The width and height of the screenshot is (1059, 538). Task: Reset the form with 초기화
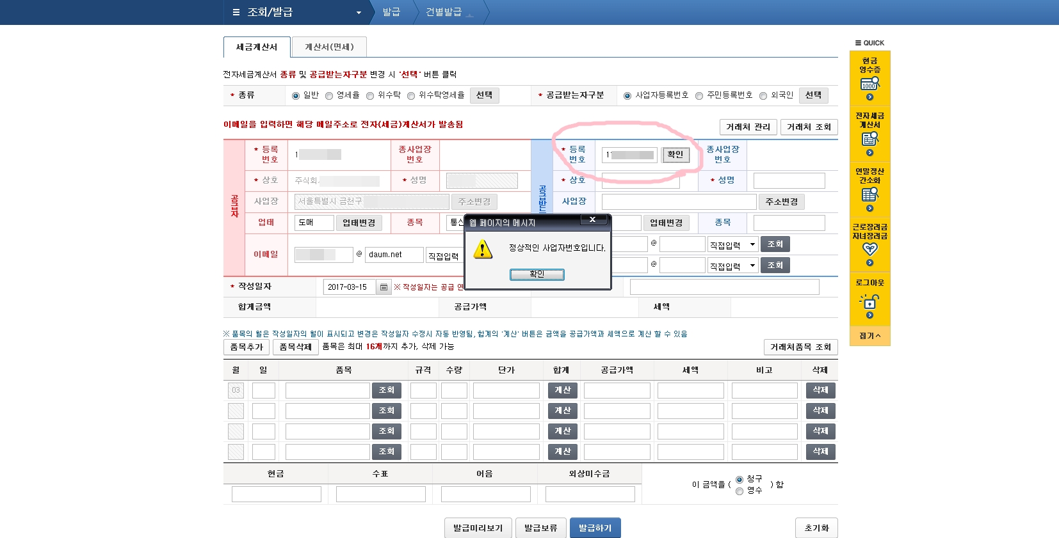tap(816, 528)
